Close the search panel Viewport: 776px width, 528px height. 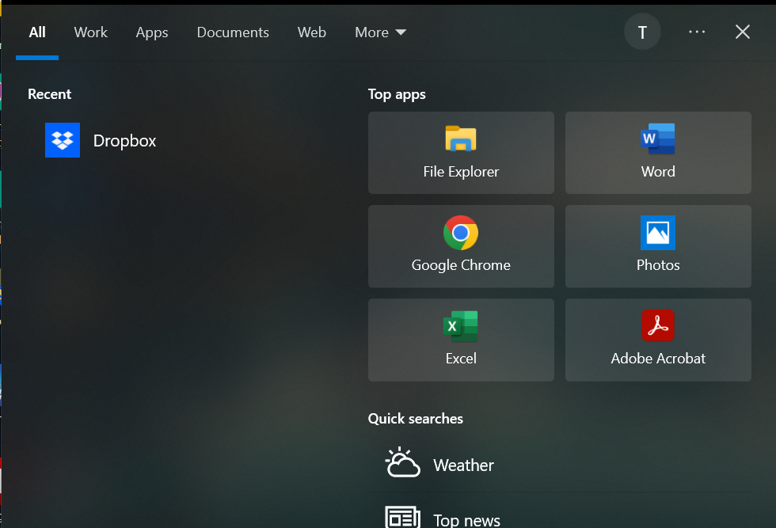(x=743, y=32)
